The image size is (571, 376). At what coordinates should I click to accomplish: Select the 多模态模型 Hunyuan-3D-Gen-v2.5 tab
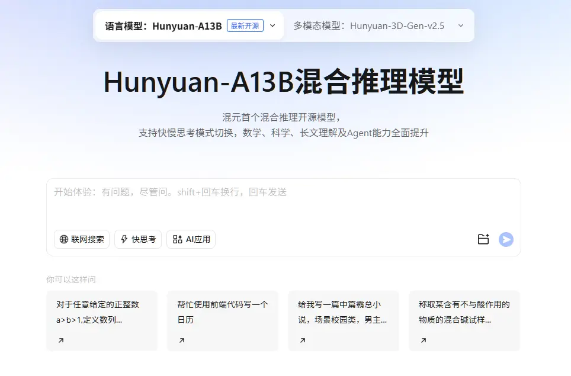378,26
